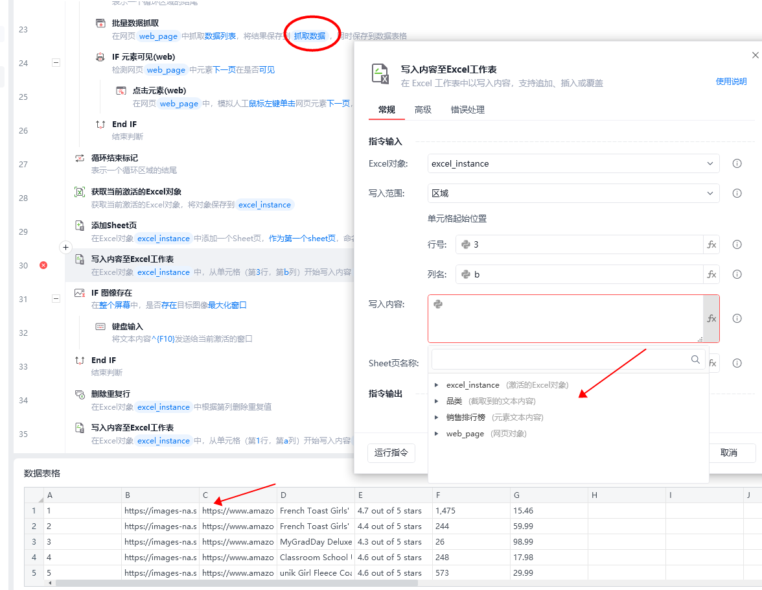Close the 写入内容至Excel工作表 dialog
The height and width of the screenshot is (590, 762).
(x=756, y=55)
